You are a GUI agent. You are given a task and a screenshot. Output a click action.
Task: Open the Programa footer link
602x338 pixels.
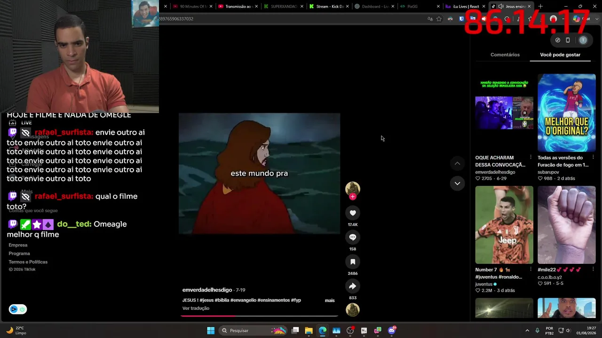[x=19, y=253]
